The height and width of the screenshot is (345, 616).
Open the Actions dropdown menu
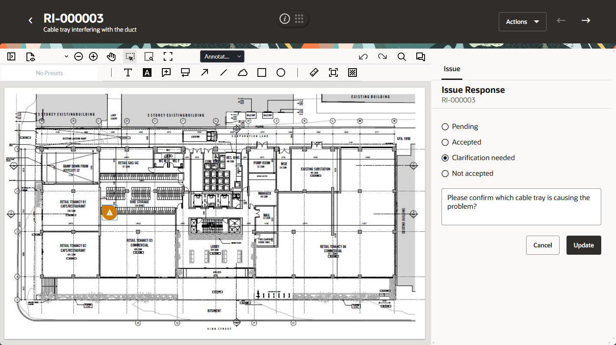pyautogui.click(x=522, y=22)
